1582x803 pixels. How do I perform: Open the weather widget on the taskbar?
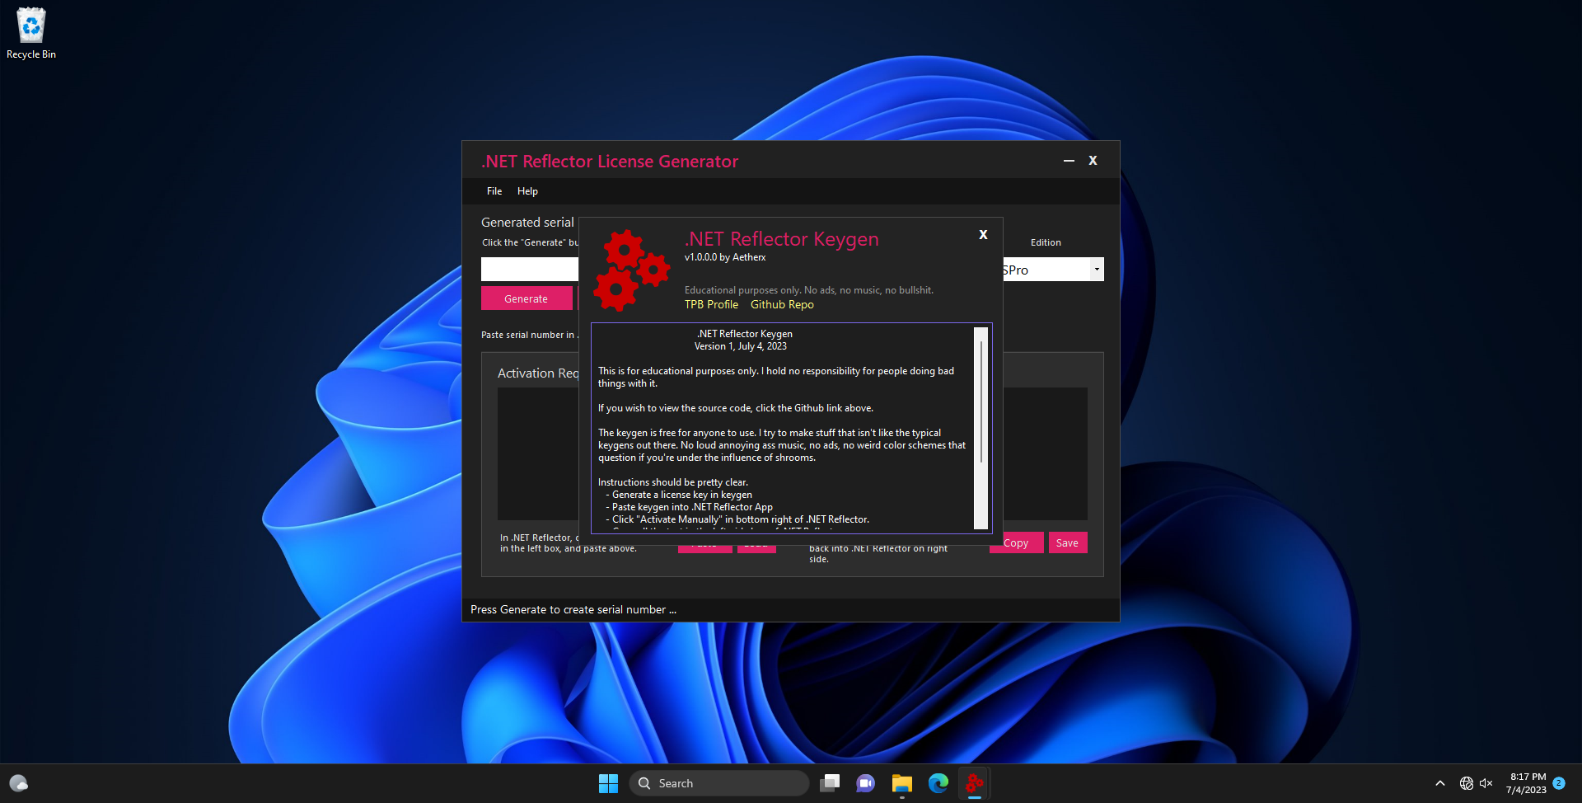(19, 783)
